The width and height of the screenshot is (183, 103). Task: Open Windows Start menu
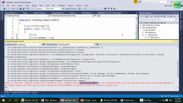[3, 100]
